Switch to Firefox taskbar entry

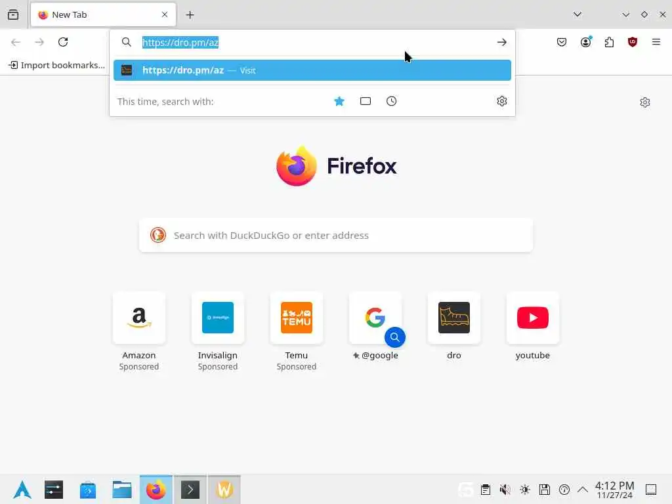pyautogui.click(x=156, y=490)
